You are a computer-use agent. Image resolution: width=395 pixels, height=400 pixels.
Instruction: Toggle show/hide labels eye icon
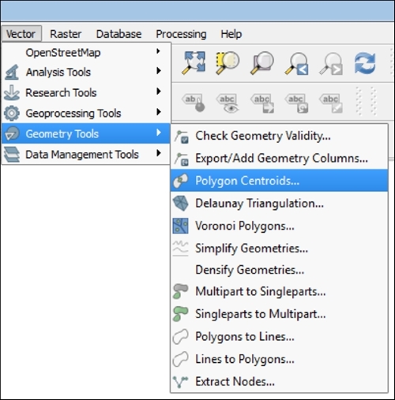coord(228,103)
